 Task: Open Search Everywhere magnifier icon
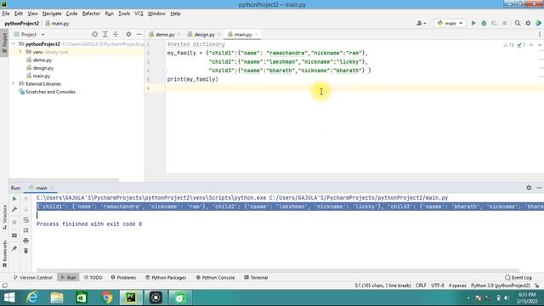point(518,23)
